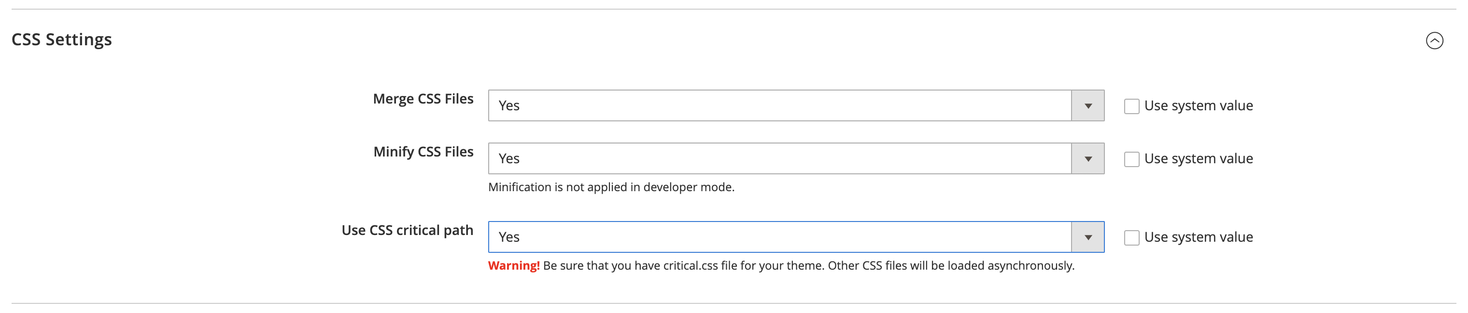Click "Use system value" text beside Use CSS critical path
1468x313 pixels.
click(x=1198, y=237)
